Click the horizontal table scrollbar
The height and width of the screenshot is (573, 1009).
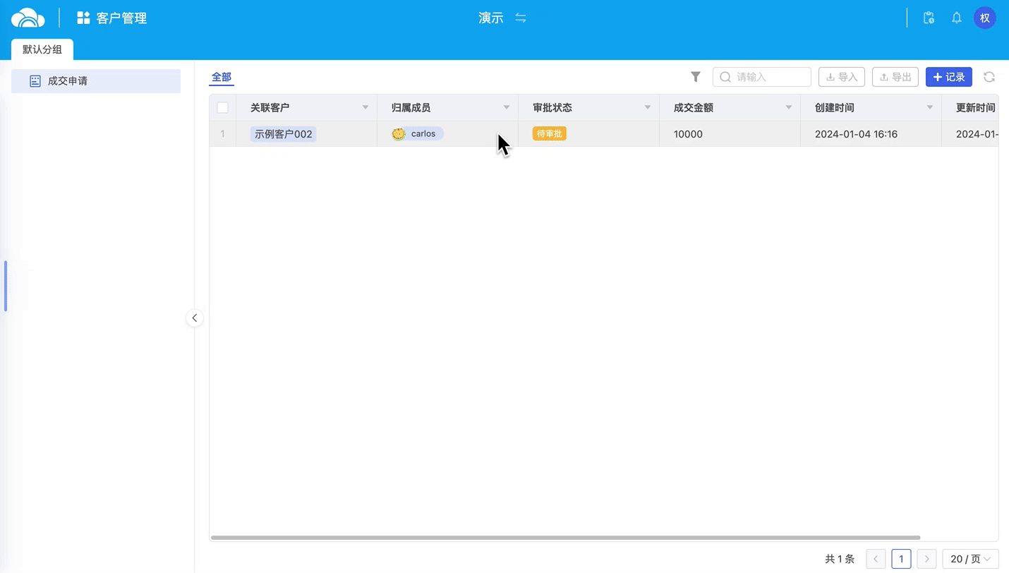click(x=565, y=538)
